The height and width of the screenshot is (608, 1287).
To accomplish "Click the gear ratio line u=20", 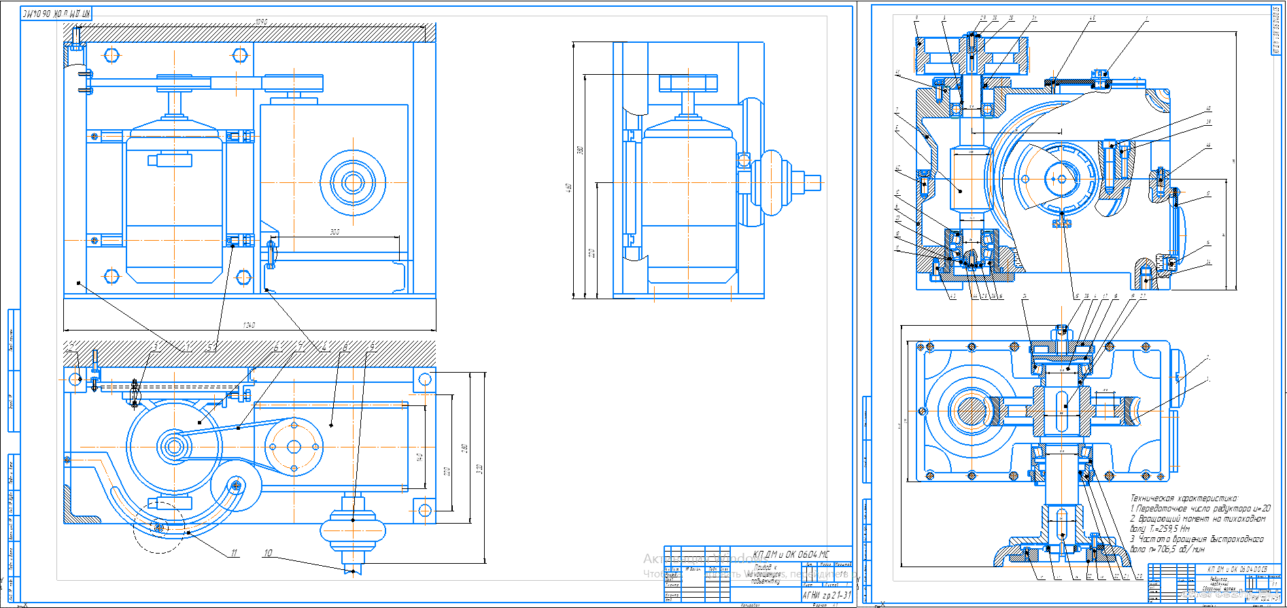I will 1200,508.
